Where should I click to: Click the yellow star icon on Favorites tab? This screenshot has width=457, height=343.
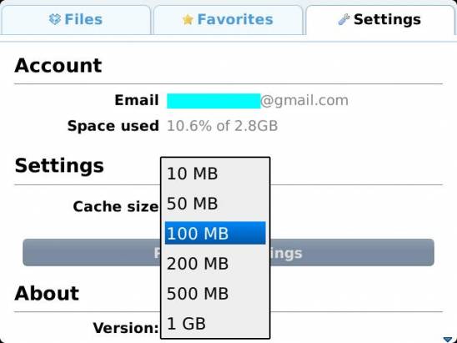point(188,19)
